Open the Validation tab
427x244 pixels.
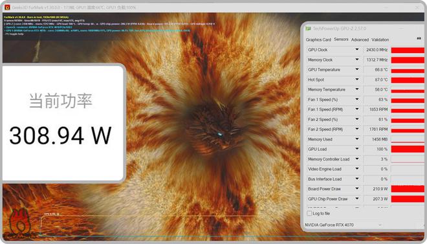pyautogui.click(x=380, y=39)
